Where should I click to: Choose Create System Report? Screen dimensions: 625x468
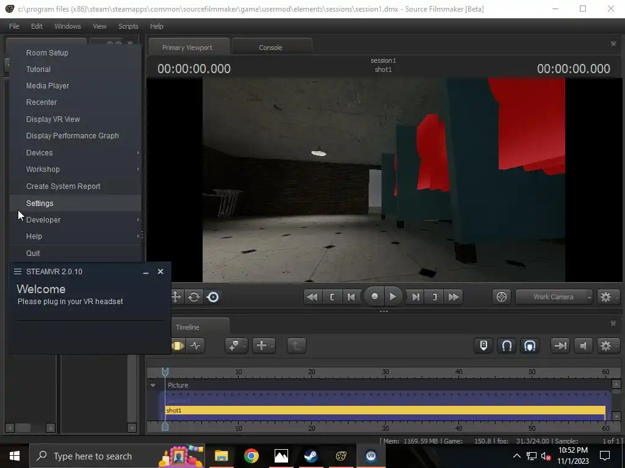(75, 186)
